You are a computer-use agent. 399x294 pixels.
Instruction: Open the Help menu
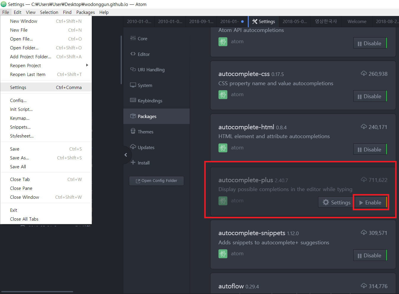104,12
